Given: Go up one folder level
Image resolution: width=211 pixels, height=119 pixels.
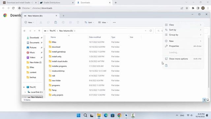Looking at the screenshot, I should coord(39,31).
